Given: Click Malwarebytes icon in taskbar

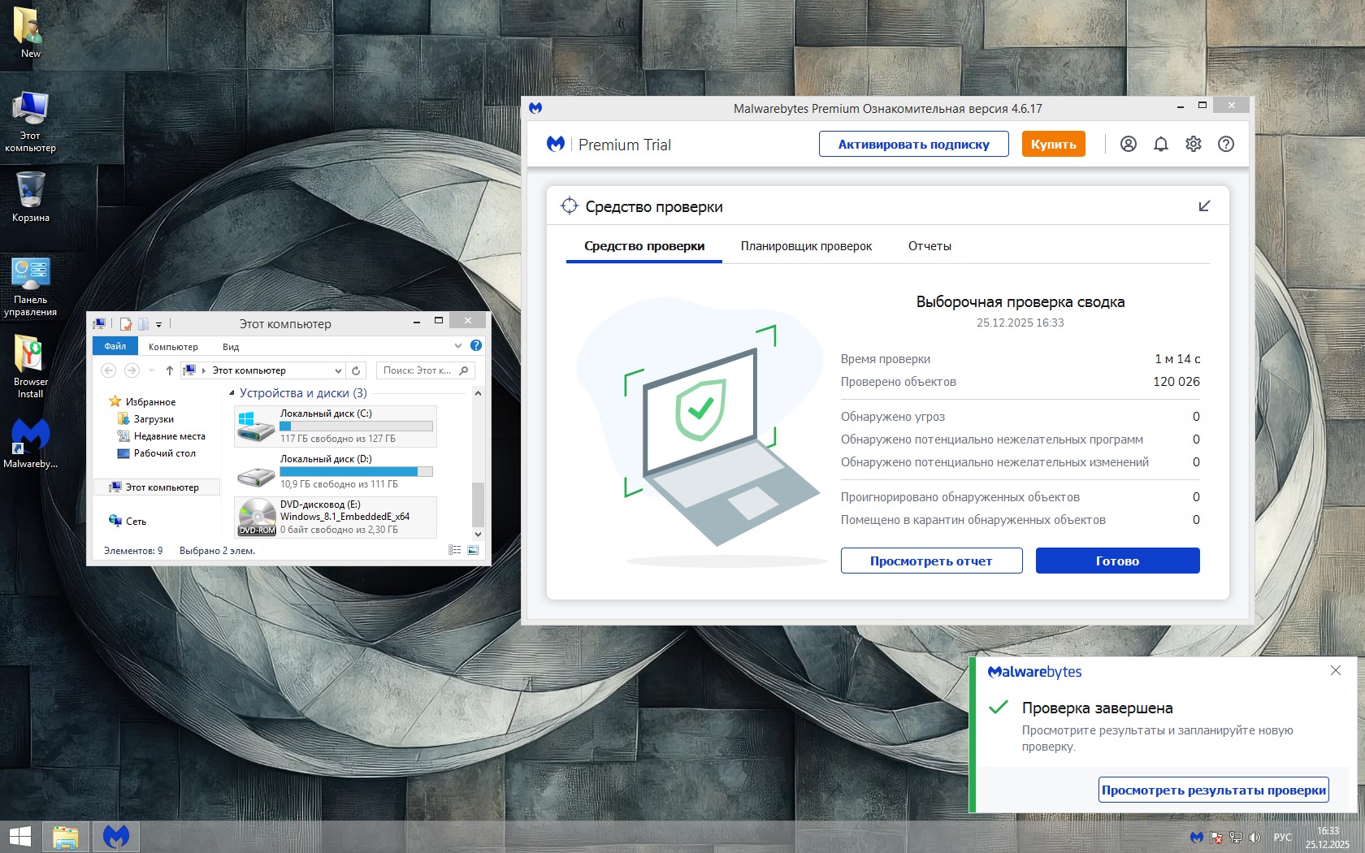Looking at the screenshot, I should click(x=116, y=836).
